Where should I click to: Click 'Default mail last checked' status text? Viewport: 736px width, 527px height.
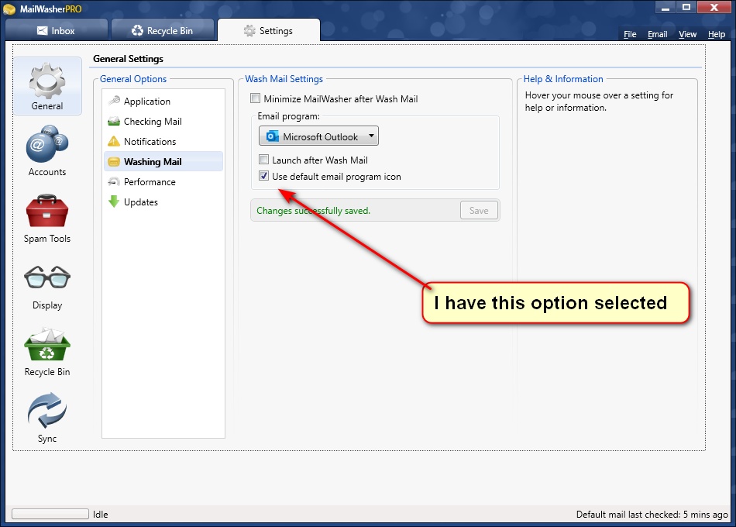point(652,515)
